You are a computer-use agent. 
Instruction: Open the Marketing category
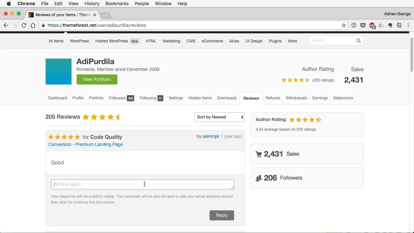(171, 41)
